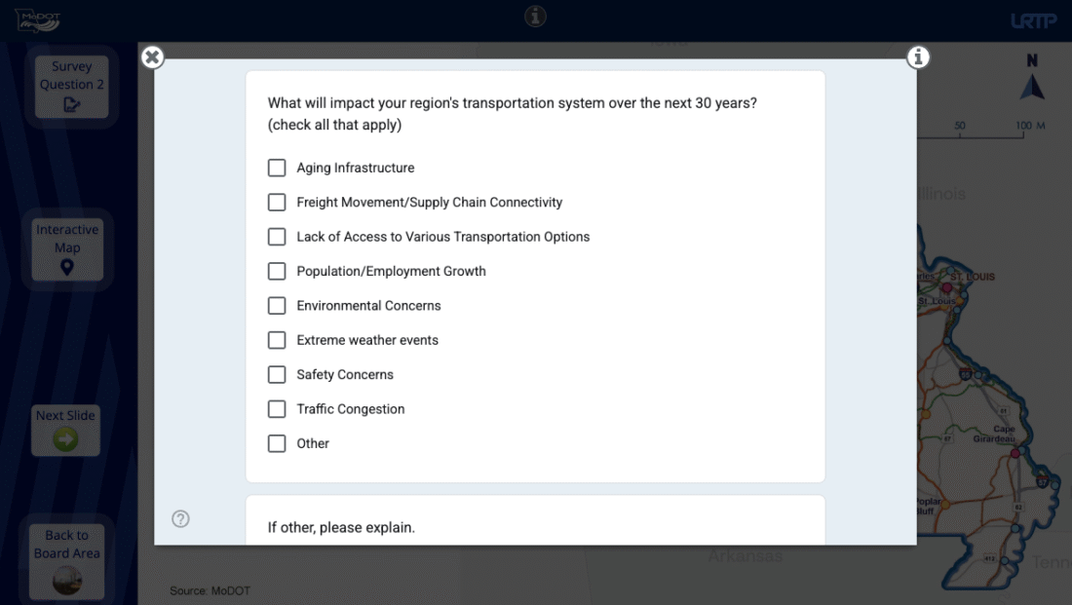
Task: Close the survey popup with the X icon
Action: click(152, 57)
